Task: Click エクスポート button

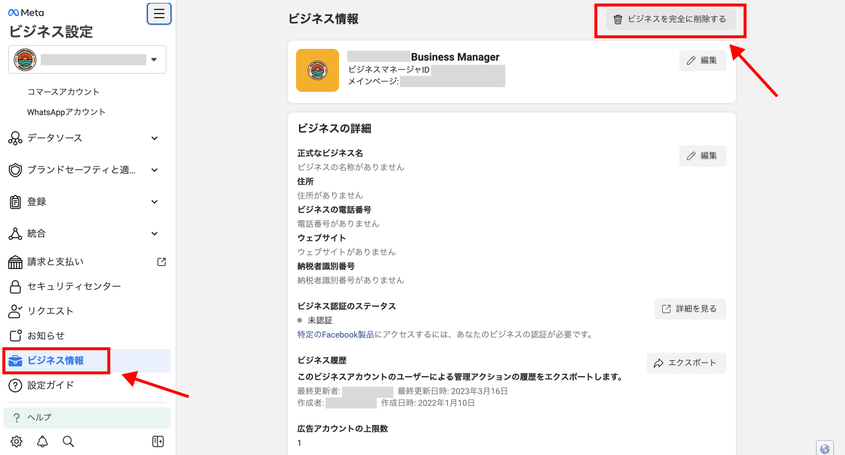Action: [686, 363]
